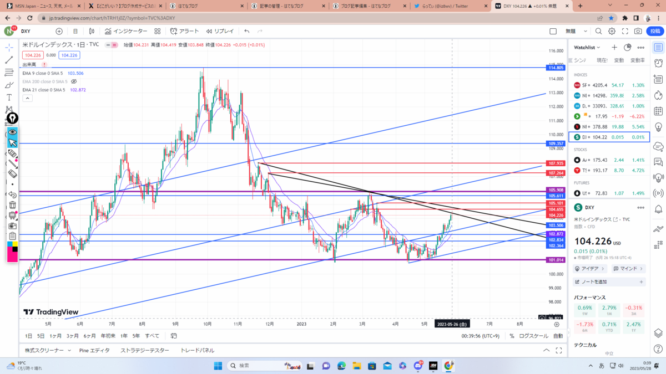Open the candlestick chart style menu
Screen dimensions: 666x374
(92, 32)
